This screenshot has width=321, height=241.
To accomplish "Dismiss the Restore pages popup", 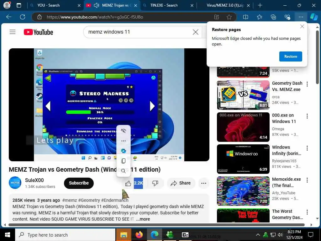I will coord(302,26).
